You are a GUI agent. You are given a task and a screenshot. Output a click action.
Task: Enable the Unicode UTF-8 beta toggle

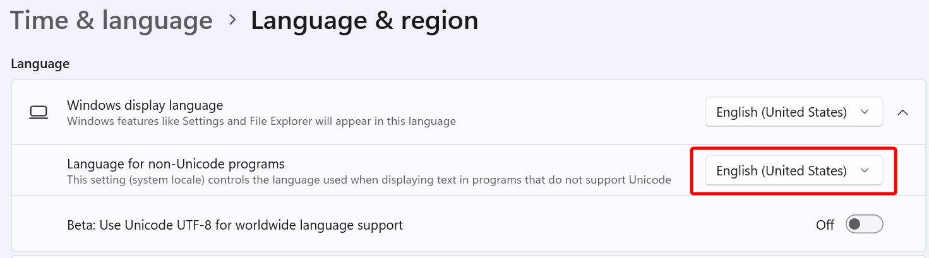(x=864, y=225)
